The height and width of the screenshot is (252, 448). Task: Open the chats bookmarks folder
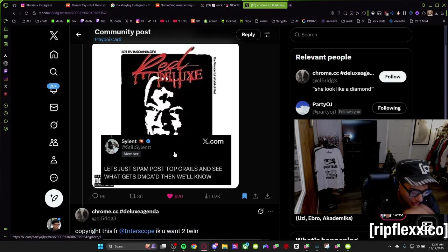point(41,21)
